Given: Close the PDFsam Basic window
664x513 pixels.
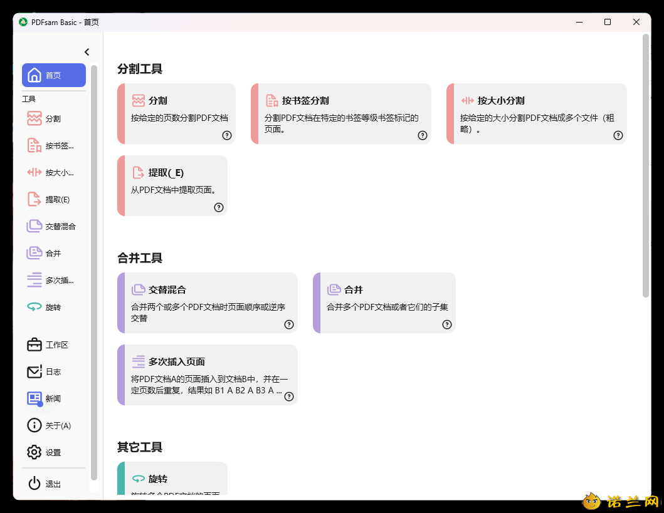Looking at the screenshot, I should click(636, 22).
